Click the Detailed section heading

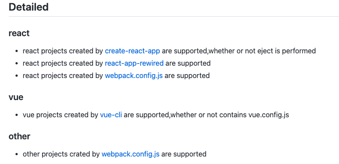28,7
